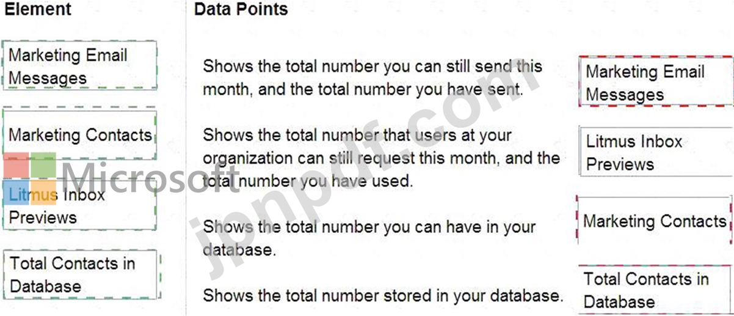Click the Marketing Email Messages answer box under Data Points
This screenshot has height=316, width=734.
pos(656,83)
